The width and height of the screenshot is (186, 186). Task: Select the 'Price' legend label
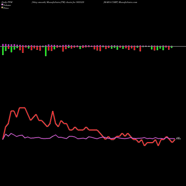6,8
